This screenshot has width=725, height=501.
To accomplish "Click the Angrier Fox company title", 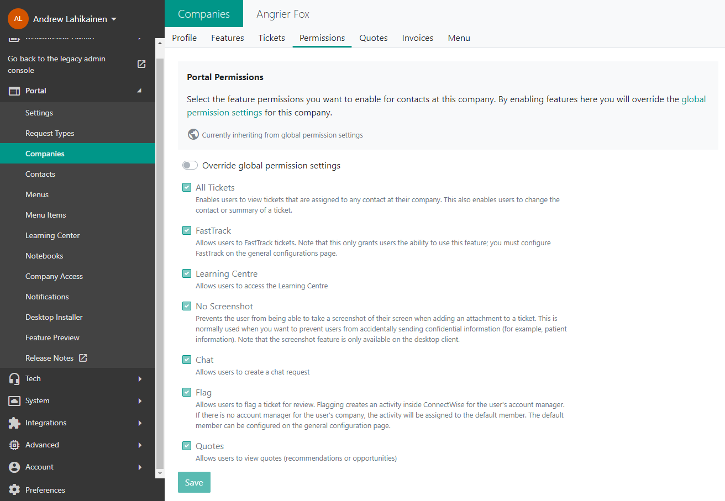I will [283, 14].
